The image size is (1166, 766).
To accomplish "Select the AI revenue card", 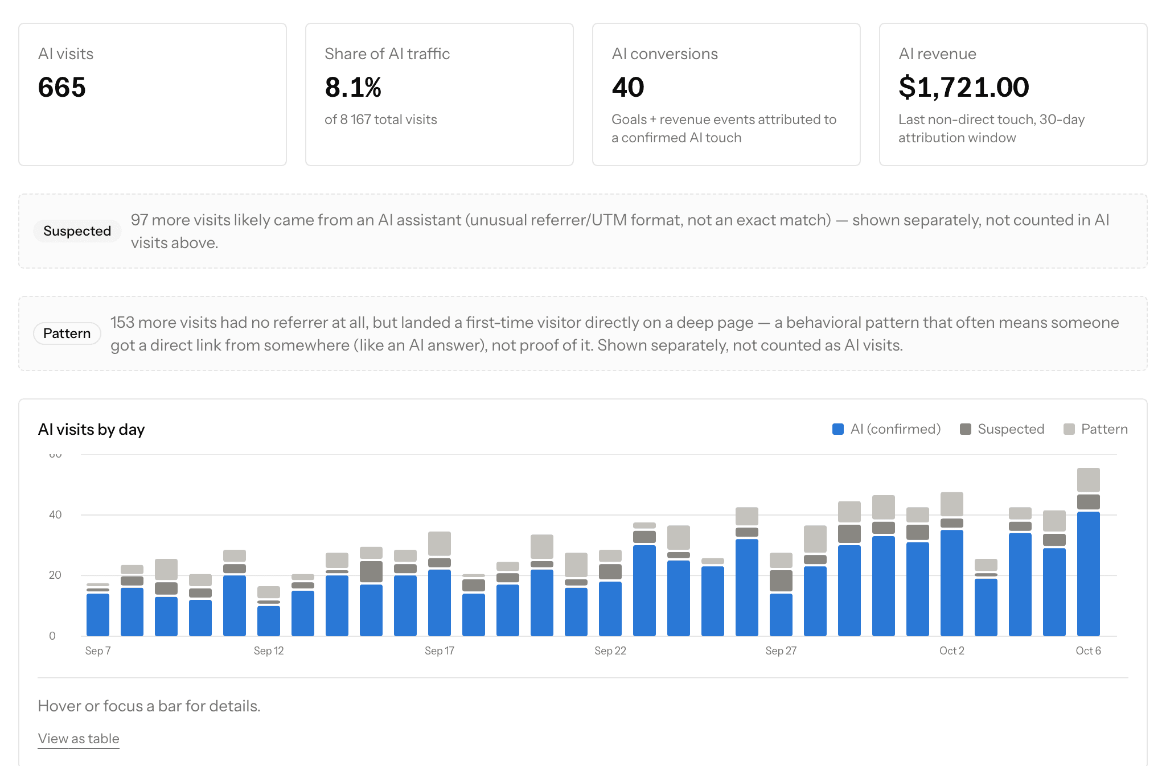I will click(1013, 94).
